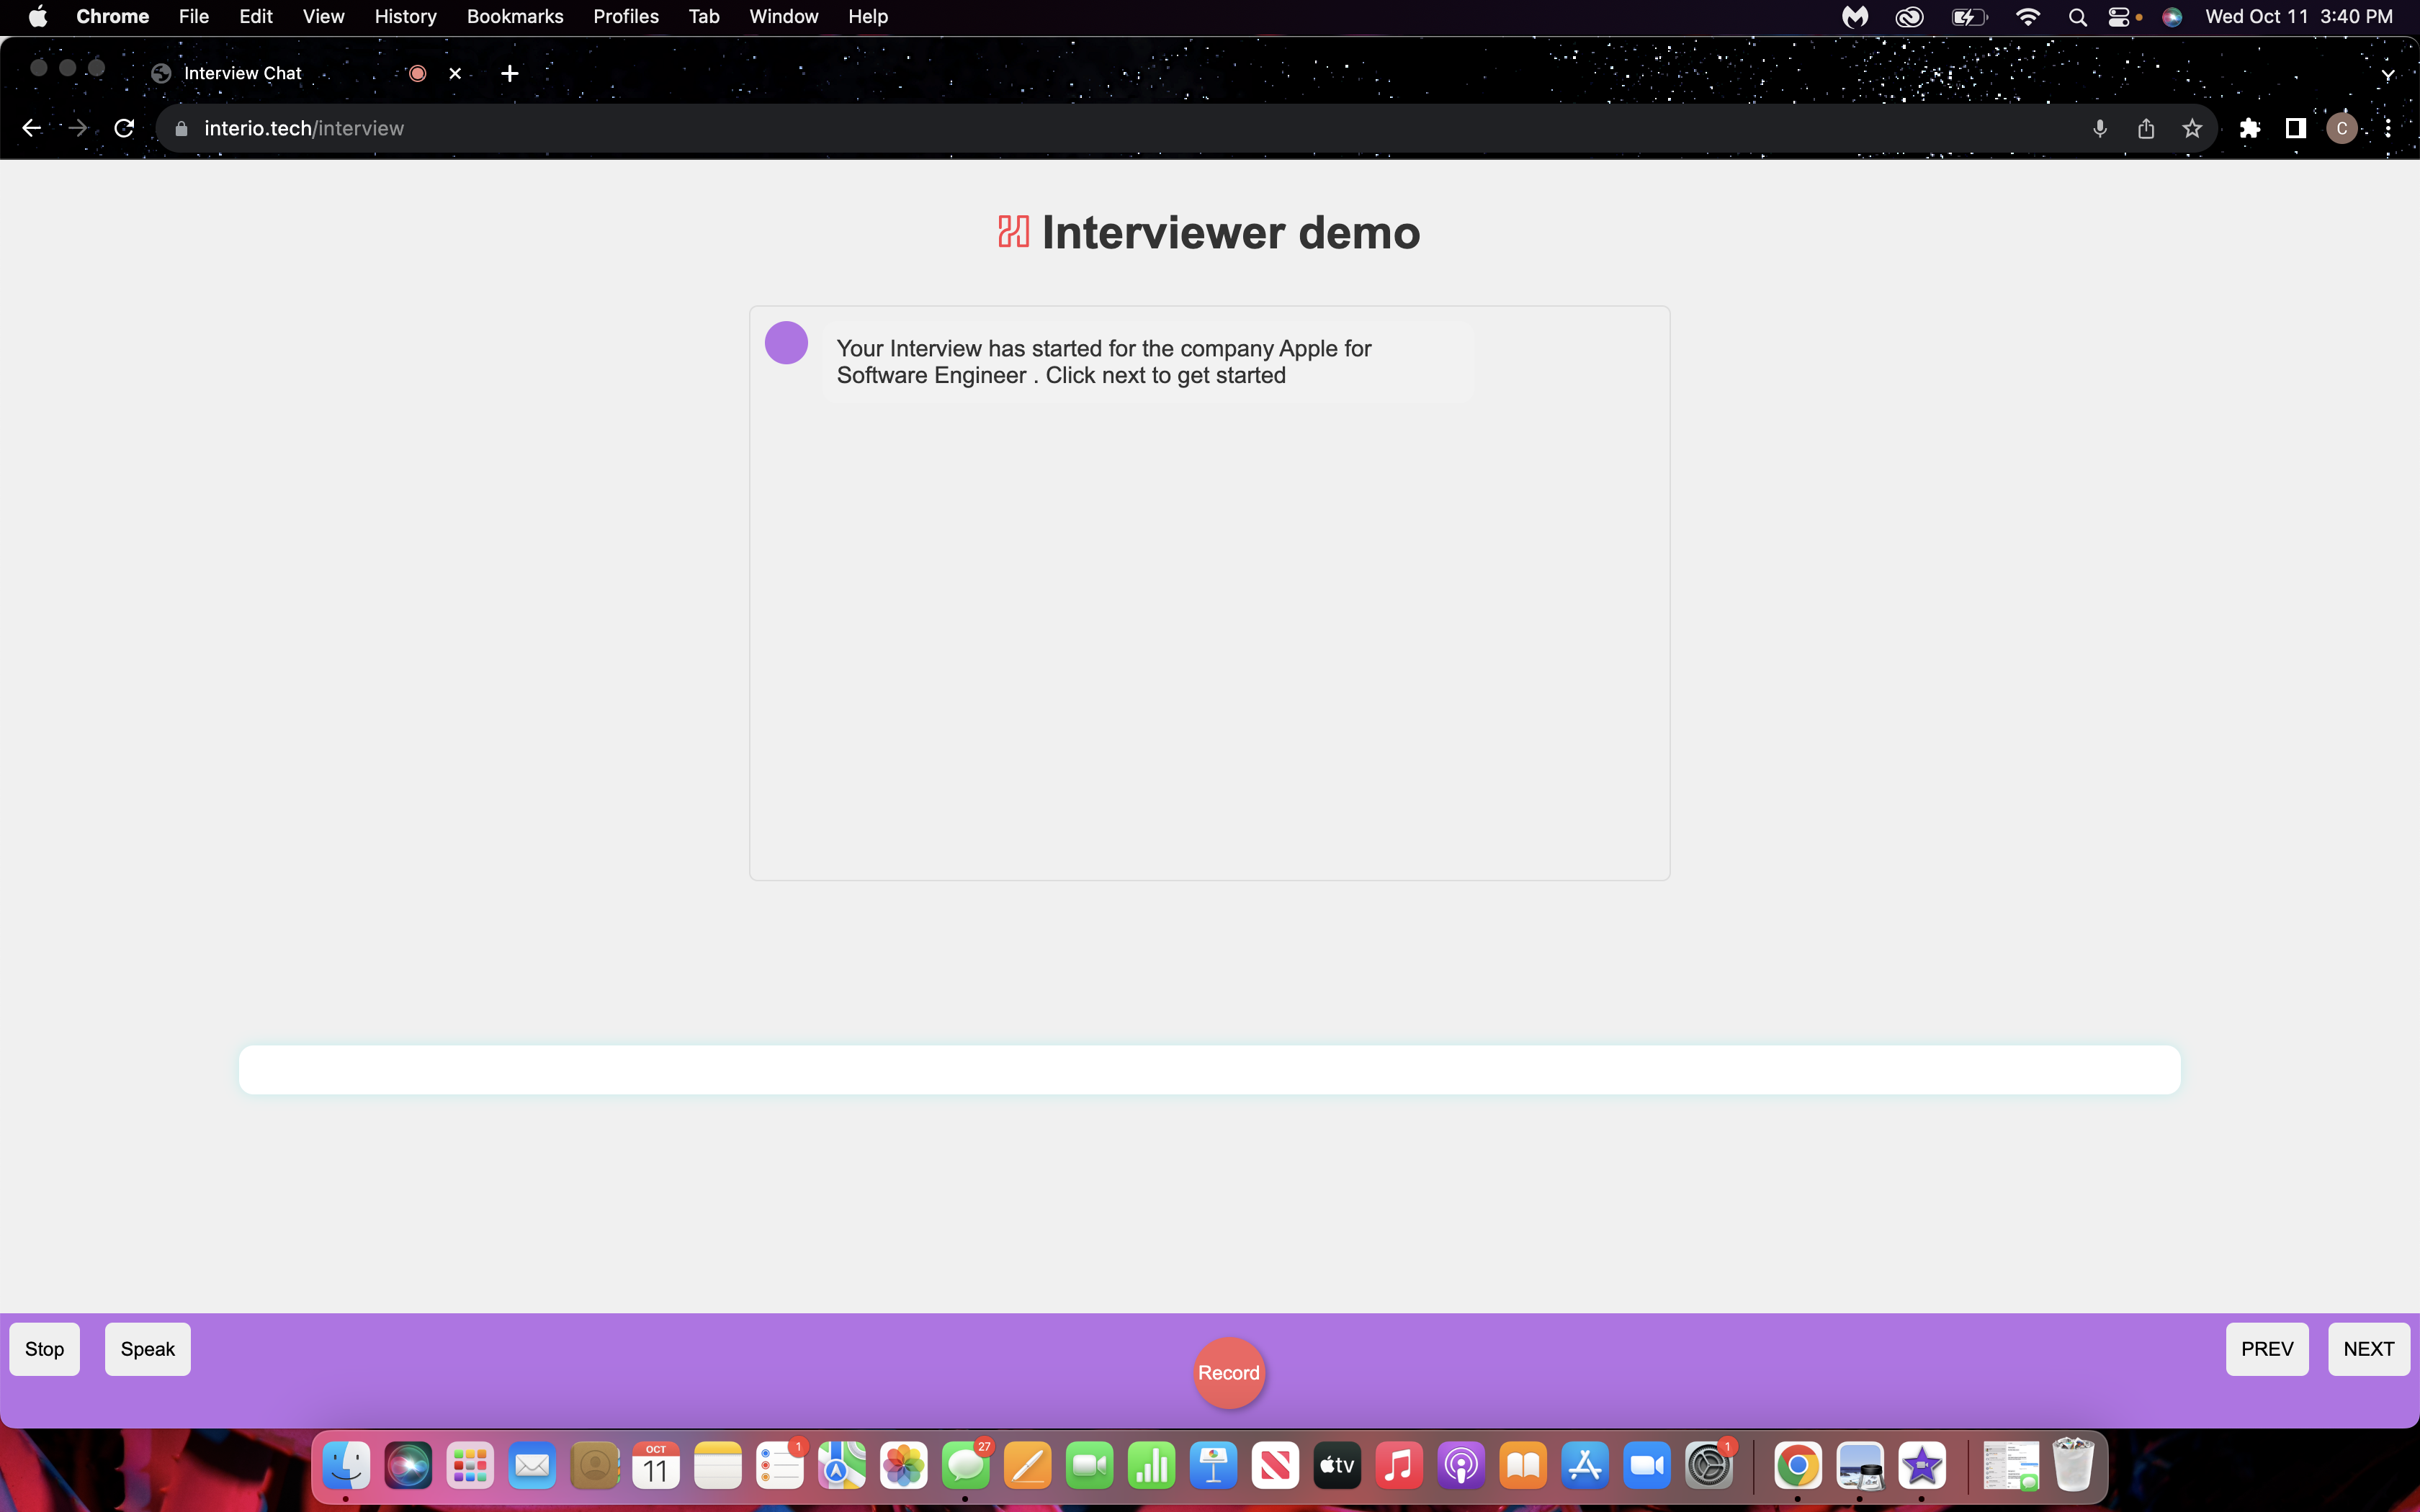Reload the interview page

[124, 128]
